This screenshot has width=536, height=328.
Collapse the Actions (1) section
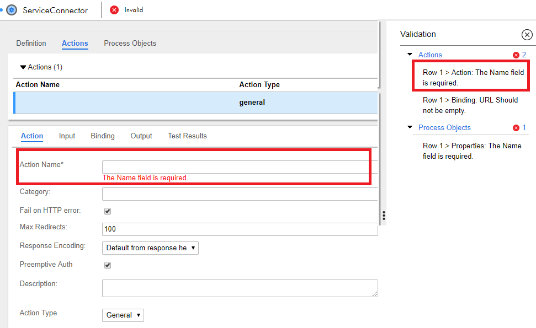(23, 67)
